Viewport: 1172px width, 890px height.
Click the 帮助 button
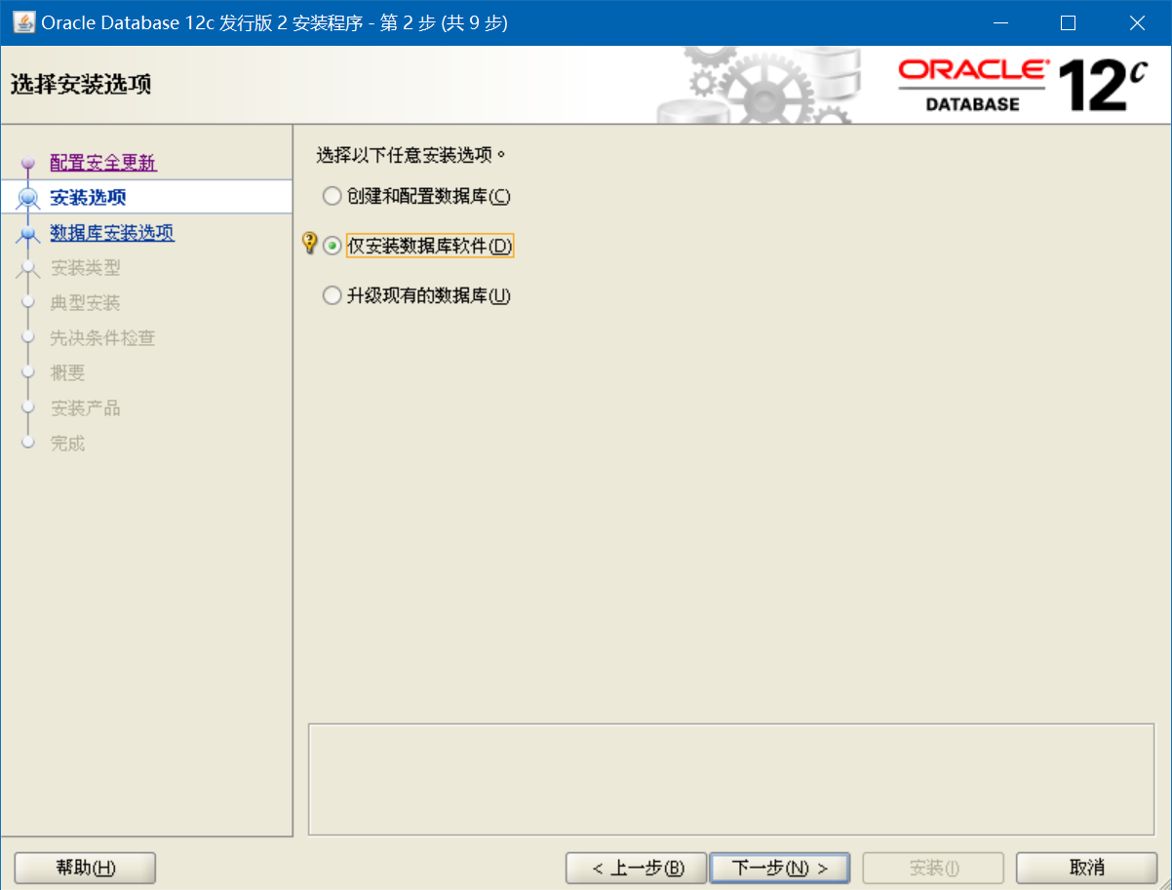tap(86, 868)
